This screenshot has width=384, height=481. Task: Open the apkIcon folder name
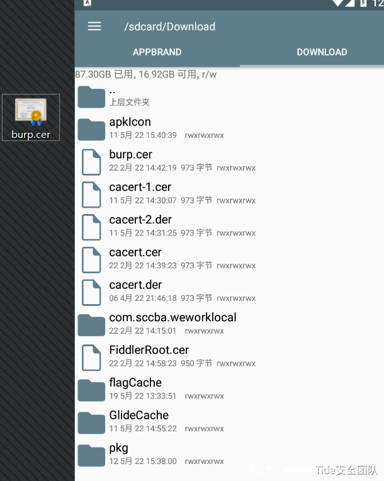pos(130,122)
